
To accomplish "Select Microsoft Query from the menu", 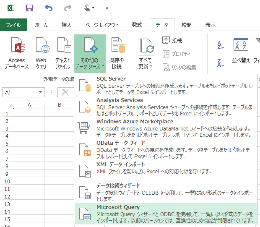I will coord(166,214).
